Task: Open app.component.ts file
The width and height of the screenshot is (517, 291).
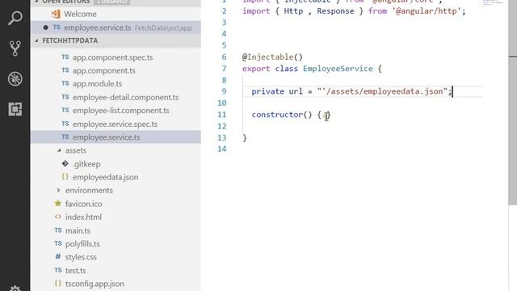Action: pyautogui.click(x=104, y=70)
